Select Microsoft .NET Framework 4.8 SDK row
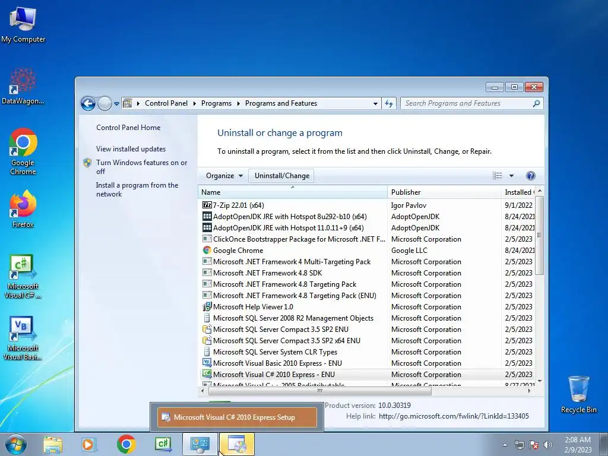This screenshot has width=608, height=456. pyautogui.click(x=368, y=273)
